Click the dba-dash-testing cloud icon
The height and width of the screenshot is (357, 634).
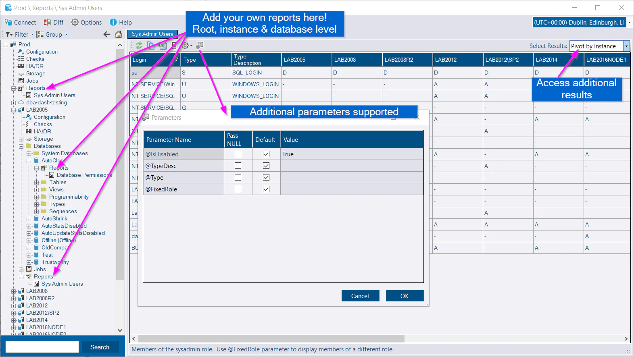click(21, 102)
